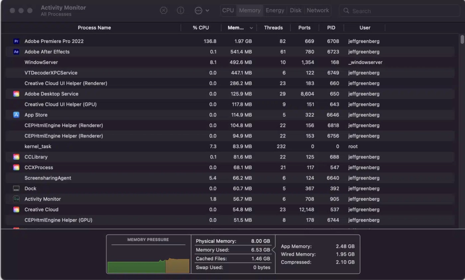Click the Adobe Desktop Service icon

pos(16,94)
